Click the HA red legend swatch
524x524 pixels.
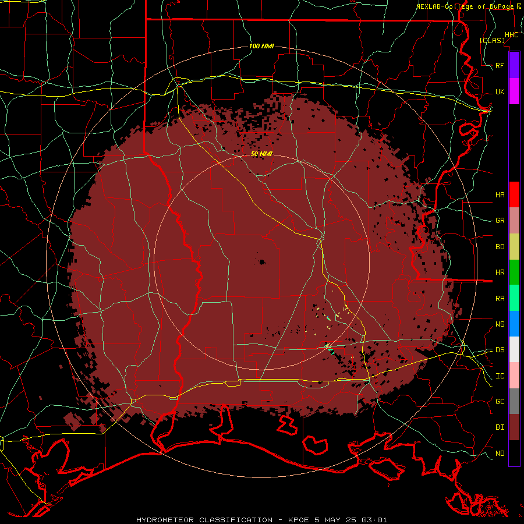pos(514,194)
